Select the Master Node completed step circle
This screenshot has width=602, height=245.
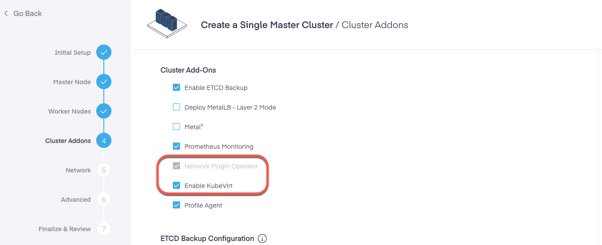(x=104, y=82)
